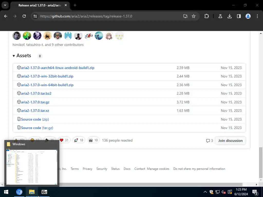Download aria2-1.37.0.tar.gz

pyautogui.click(x=35, y=102)
